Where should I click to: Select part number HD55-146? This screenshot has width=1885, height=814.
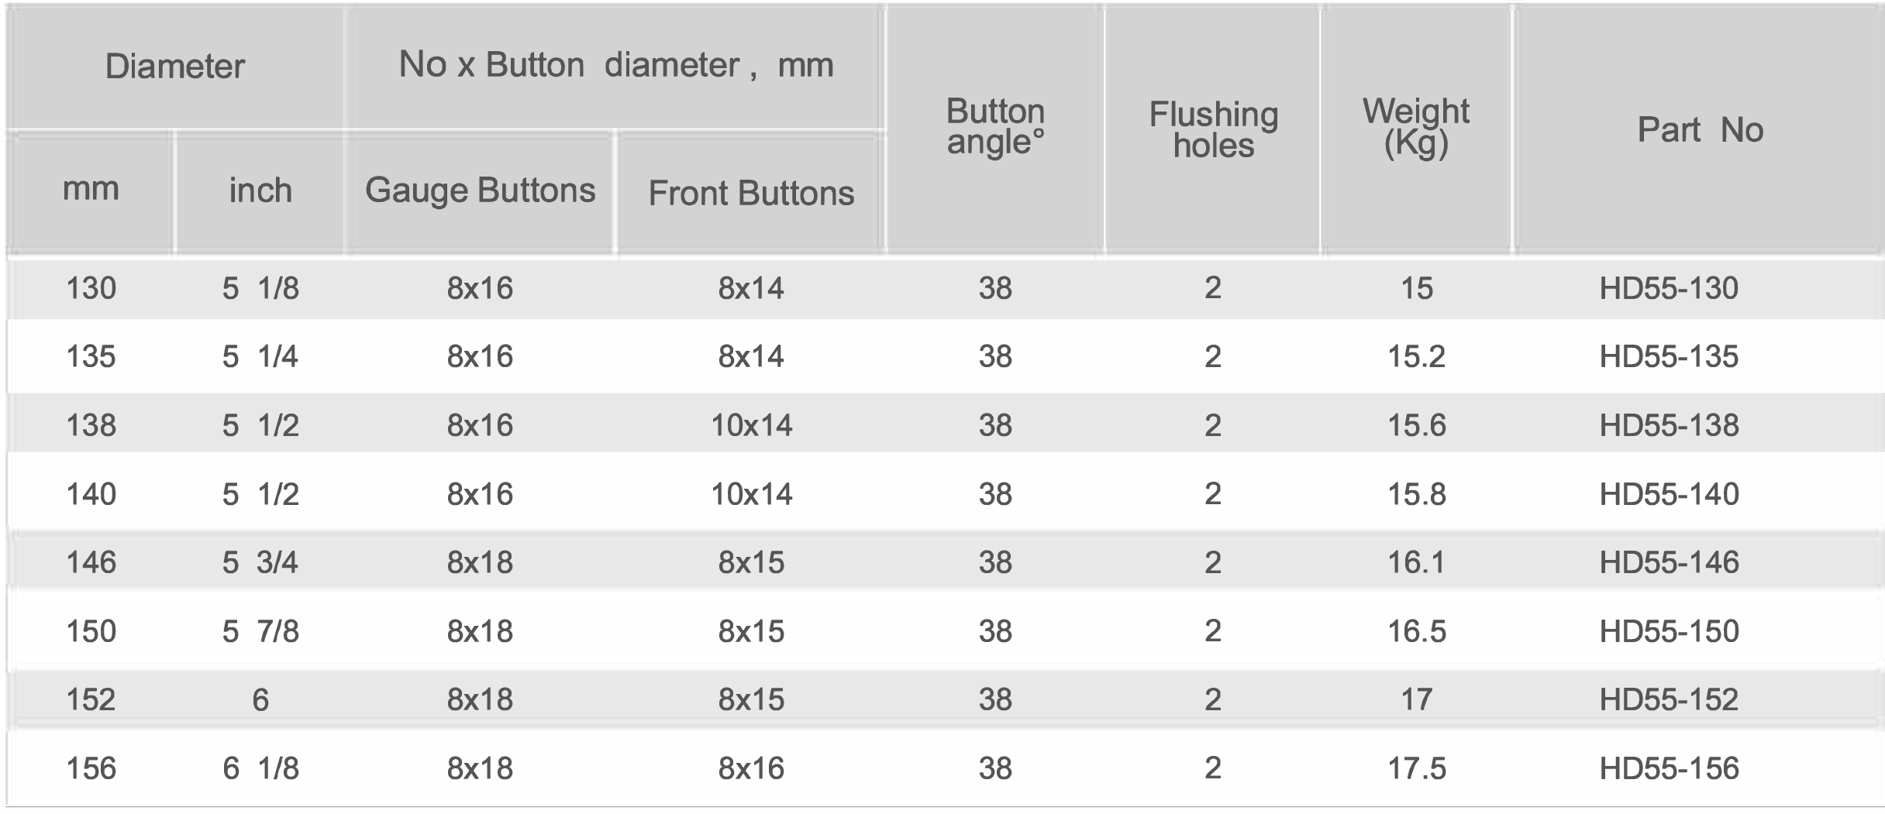(x=1669, y=562)
